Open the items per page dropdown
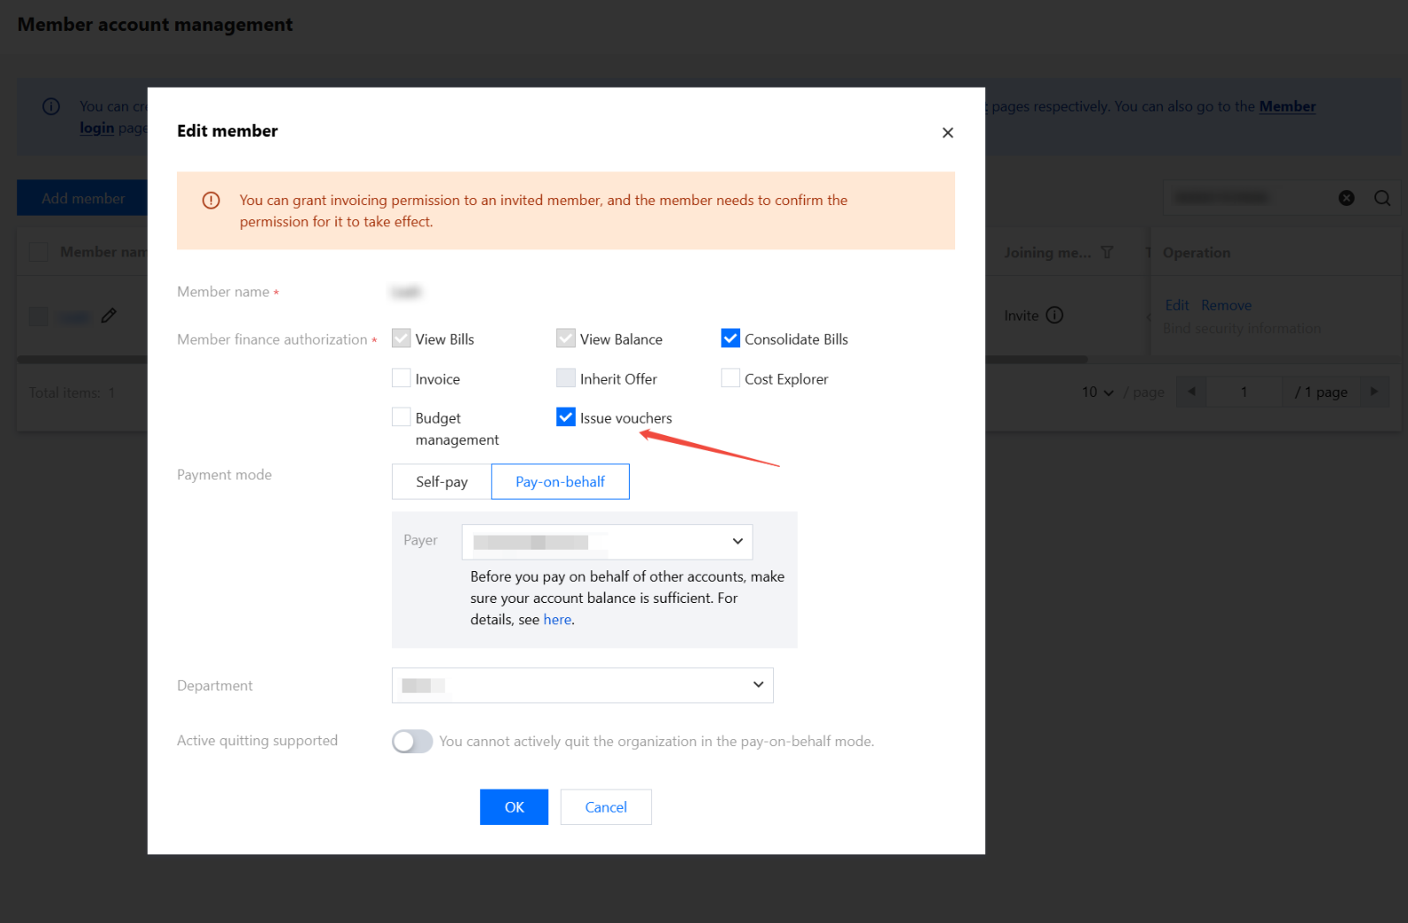The image size is (1408, 923). point(1097,392)
